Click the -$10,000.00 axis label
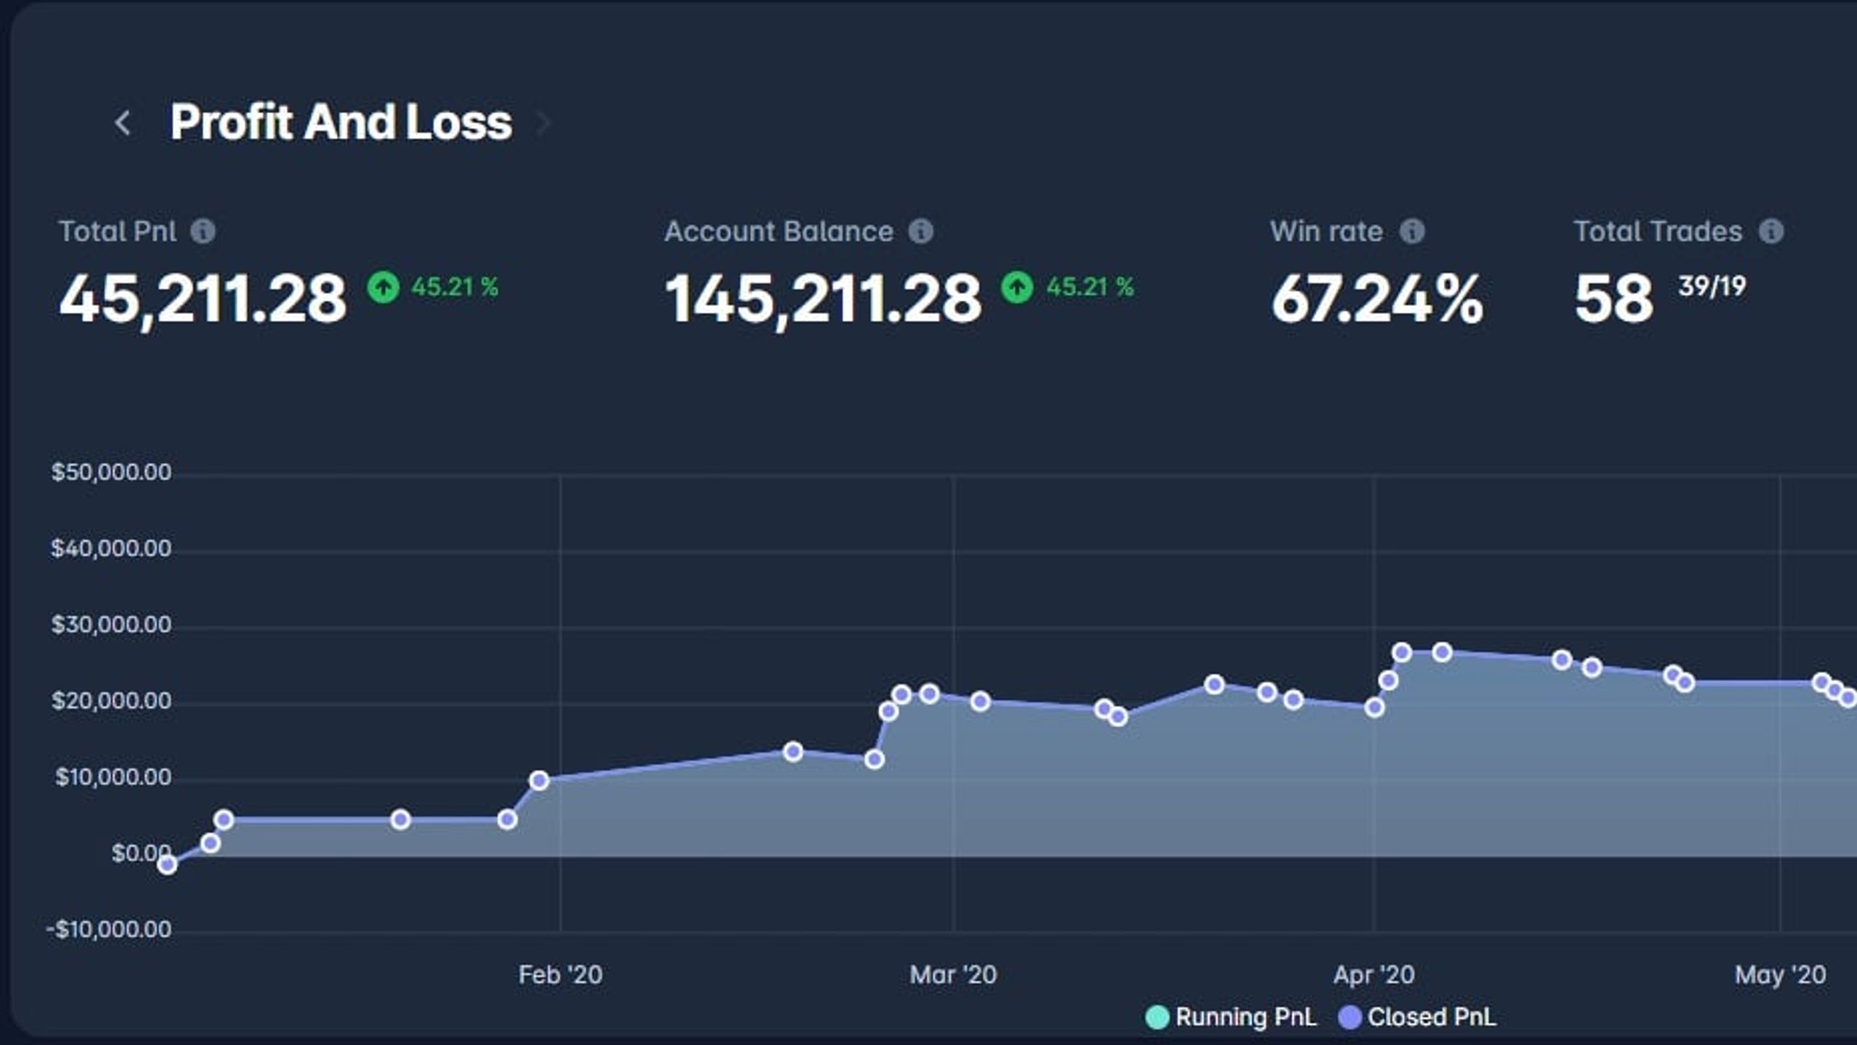Image resolution: width=1857 pixels, height=1045 pixels. (109, 930)
